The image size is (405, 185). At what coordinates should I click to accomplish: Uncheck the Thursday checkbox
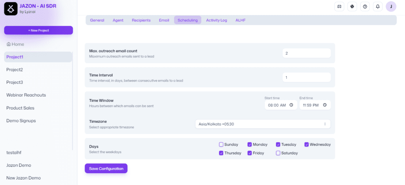pos(221,153)
